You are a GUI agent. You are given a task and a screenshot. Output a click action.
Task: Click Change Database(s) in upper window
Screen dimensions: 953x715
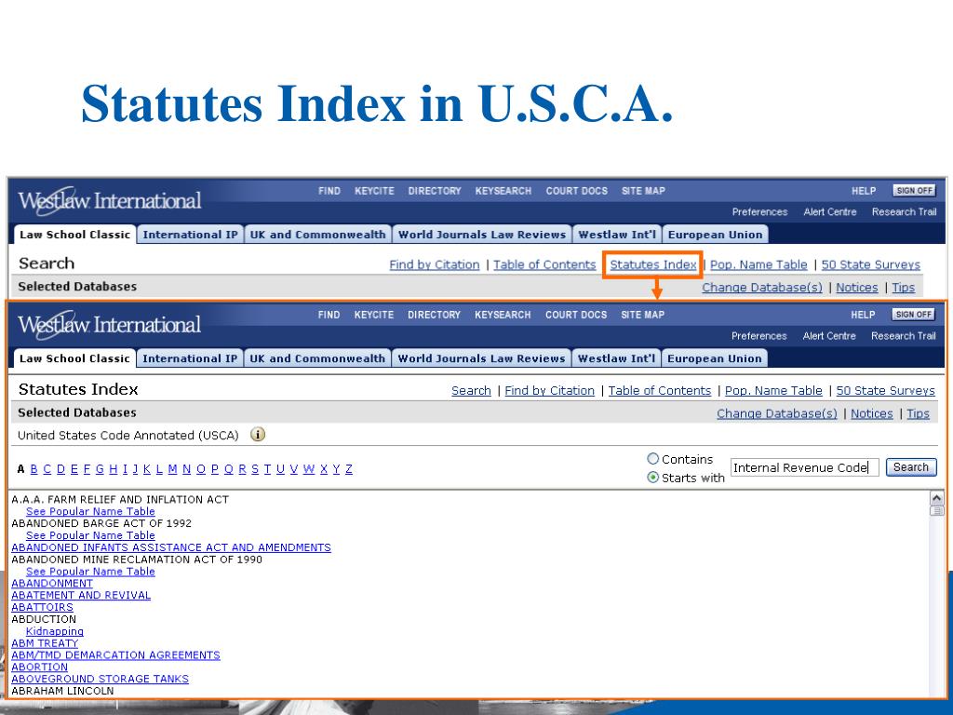761,288
